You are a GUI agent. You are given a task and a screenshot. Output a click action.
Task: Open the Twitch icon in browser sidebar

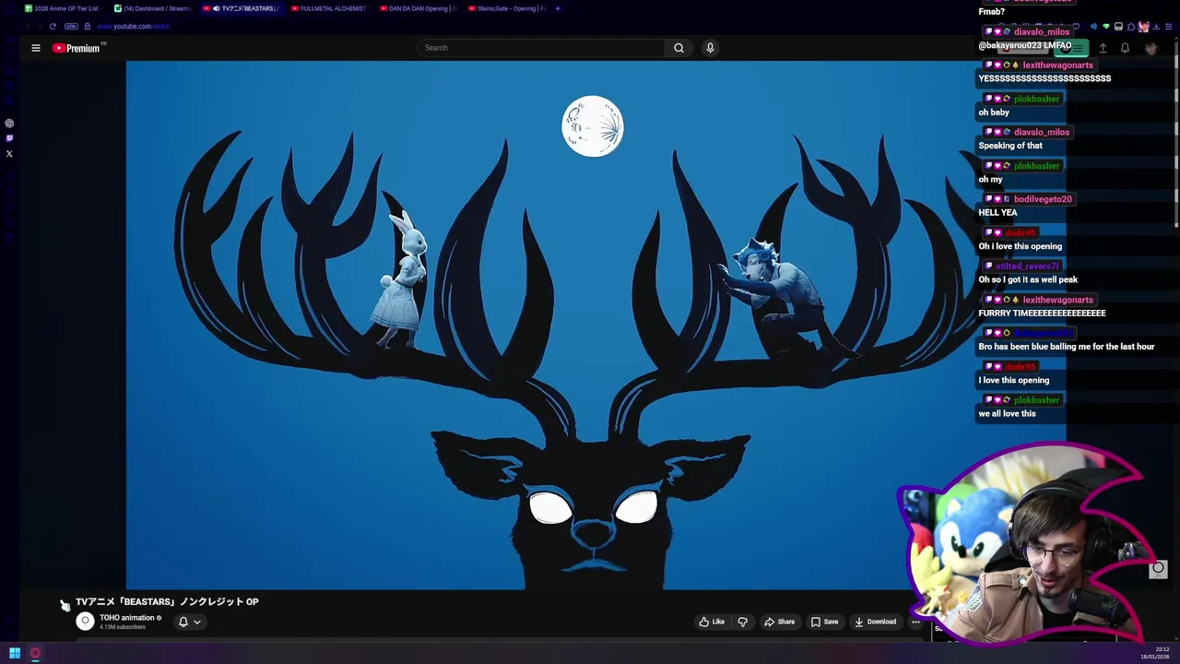[x=9, y=138]
